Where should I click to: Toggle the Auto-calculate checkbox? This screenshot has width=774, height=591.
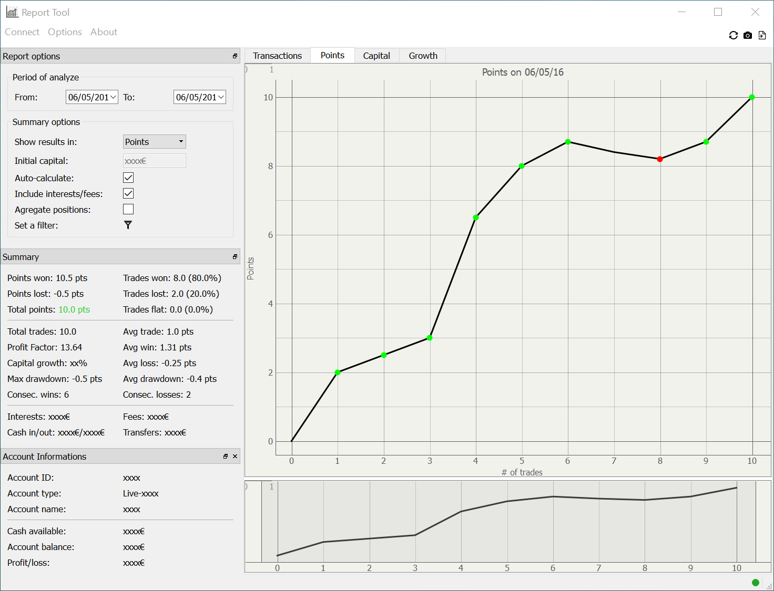(x=128, y=178)
